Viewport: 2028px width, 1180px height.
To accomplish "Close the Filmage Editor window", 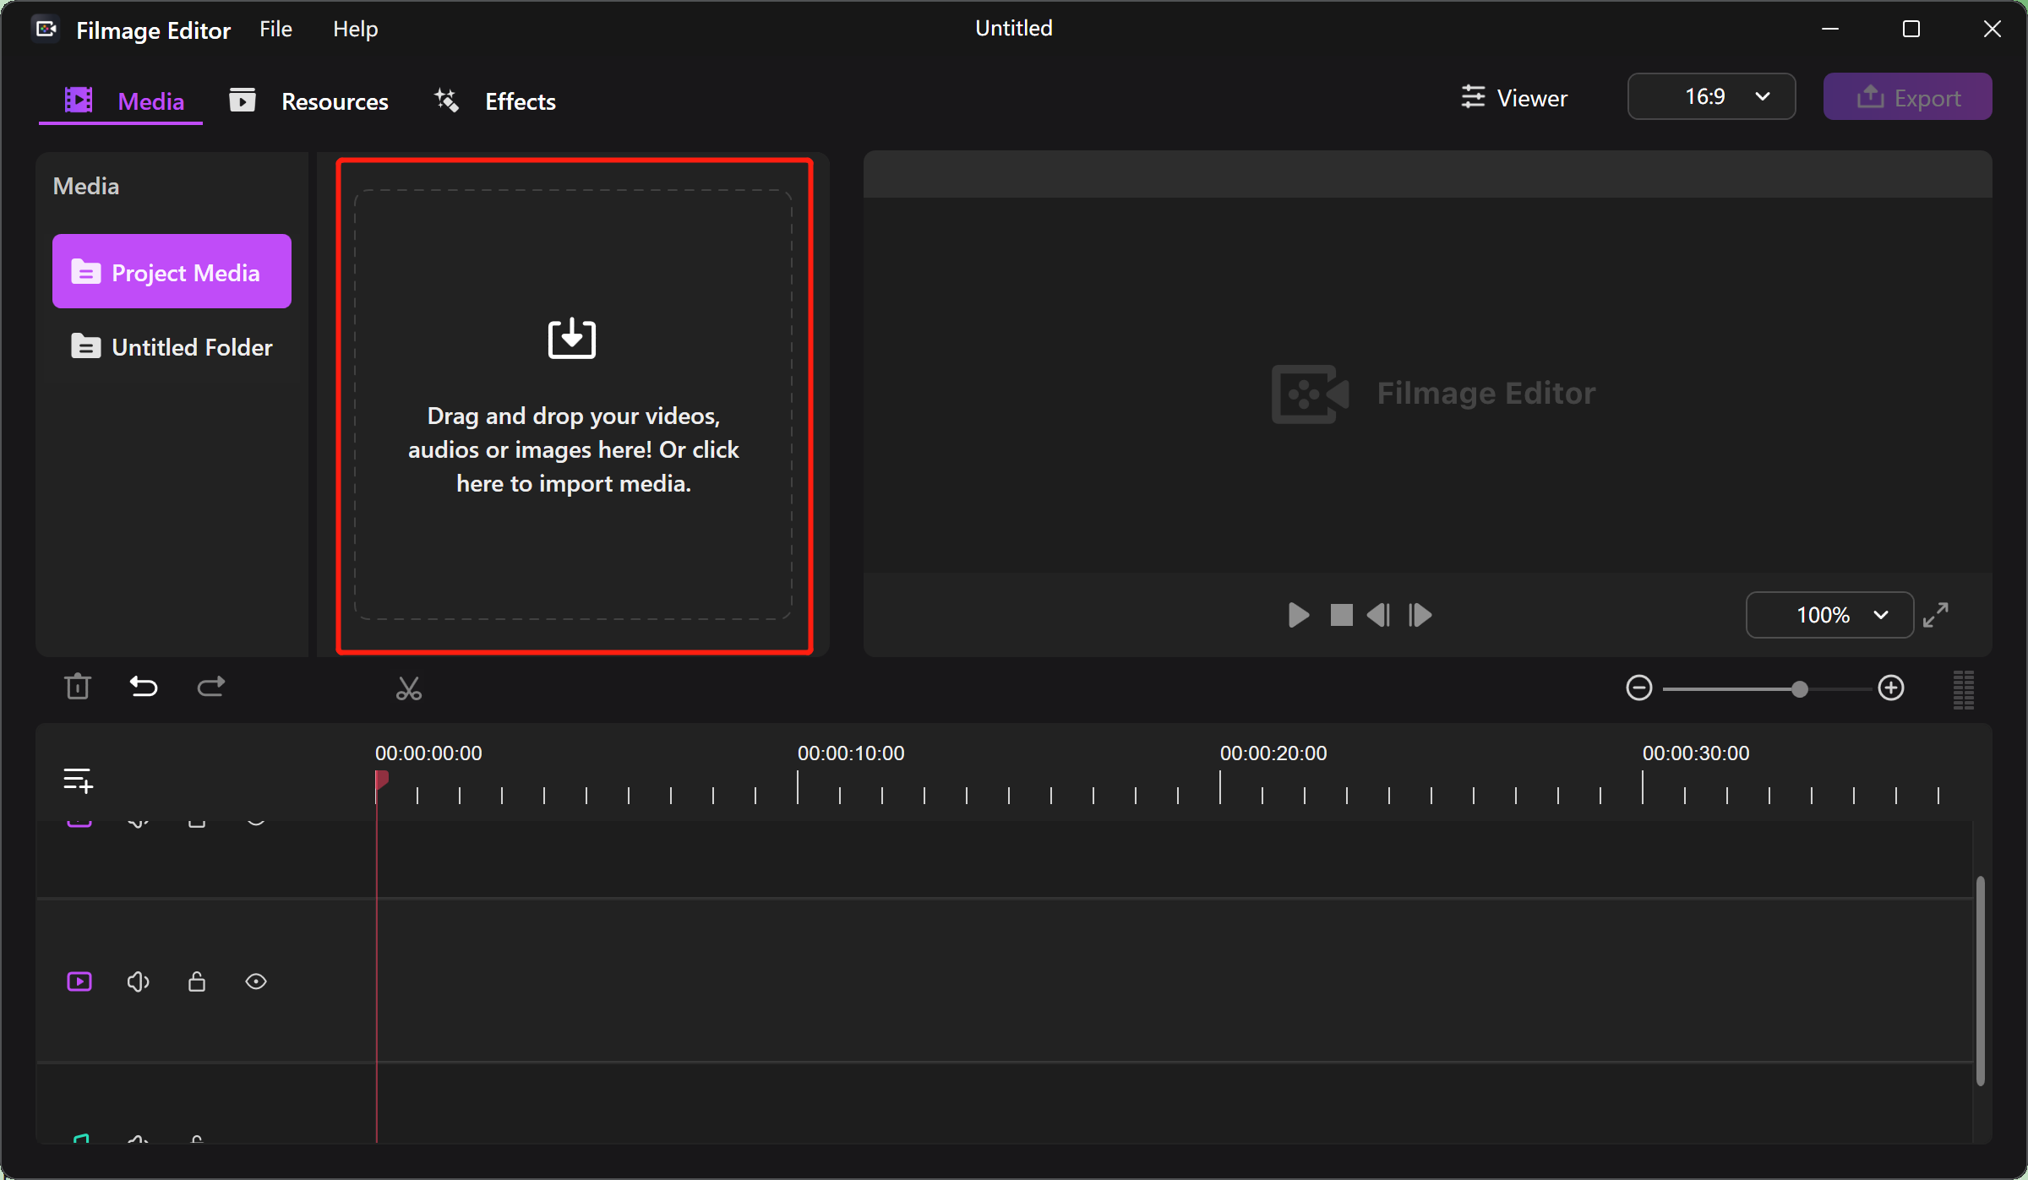I will [1993, 29].
